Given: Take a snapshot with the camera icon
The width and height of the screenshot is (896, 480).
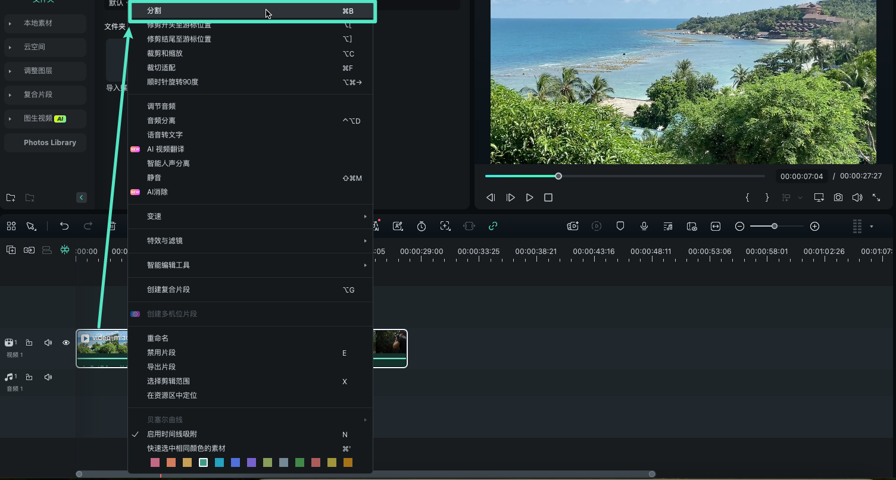Looking at the screenshot, I should [x=838, y=197].
